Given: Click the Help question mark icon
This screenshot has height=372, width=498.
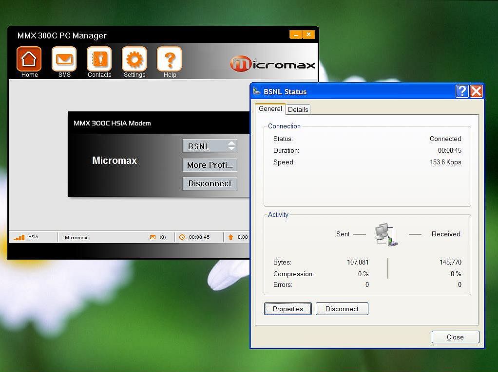Looking at the screenshot, I should pos(170,60).
